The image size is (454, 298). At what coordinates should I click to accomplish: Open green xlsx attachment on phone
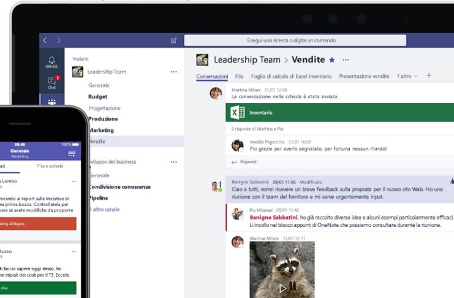[x=38, y=288]
